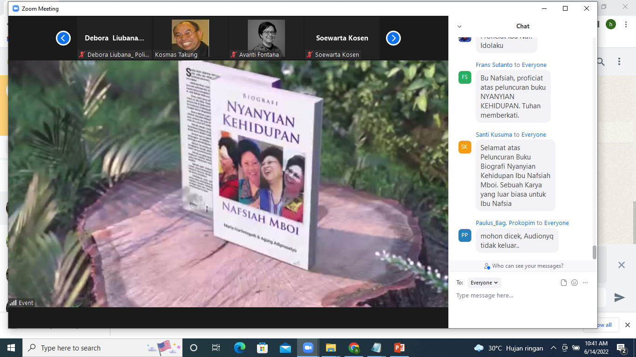Open the 'Everyone' recipient dropdown

pyautogui.click(x=484, y=283)
